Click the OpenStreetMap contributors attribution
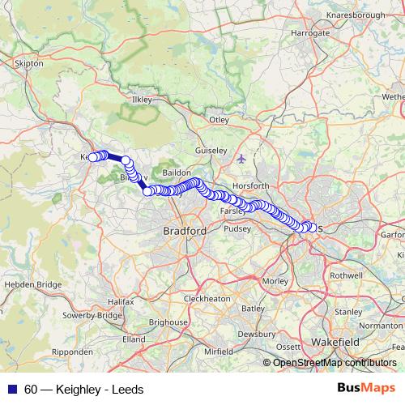 (330, 363)
